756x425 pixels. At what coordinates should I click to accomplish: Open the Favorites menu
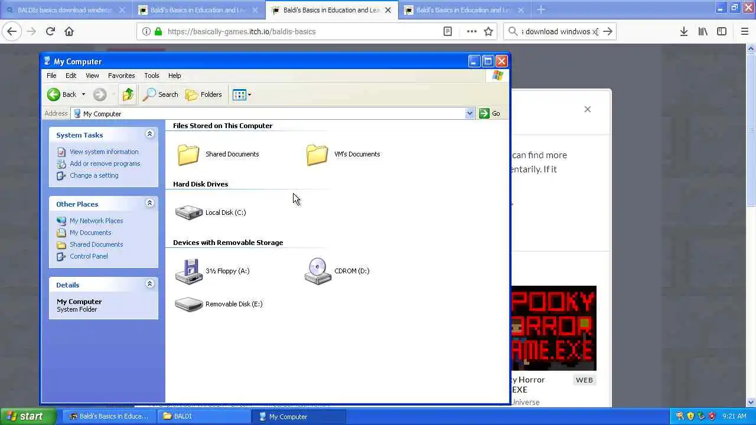[121, 76]
